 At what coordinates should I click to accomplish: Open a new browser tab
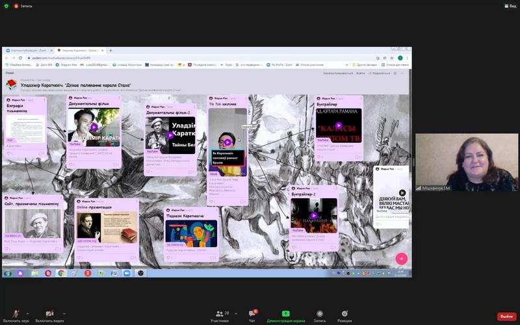click(110, 51)
